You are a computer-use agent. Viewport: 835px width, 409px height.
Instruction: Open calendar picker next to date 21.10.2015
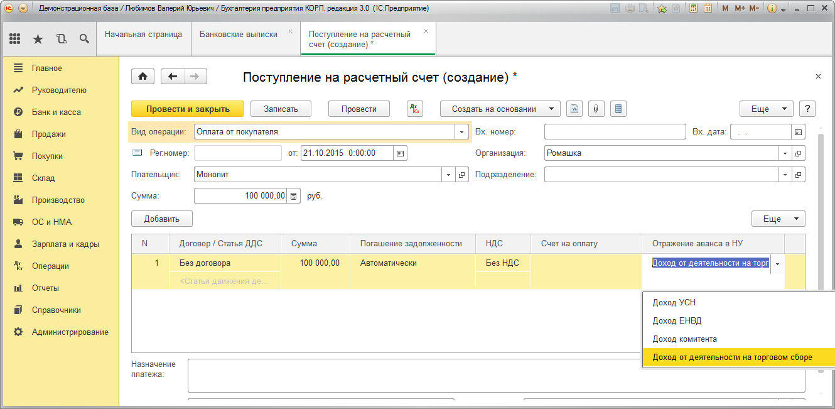(x=401, y=153)
